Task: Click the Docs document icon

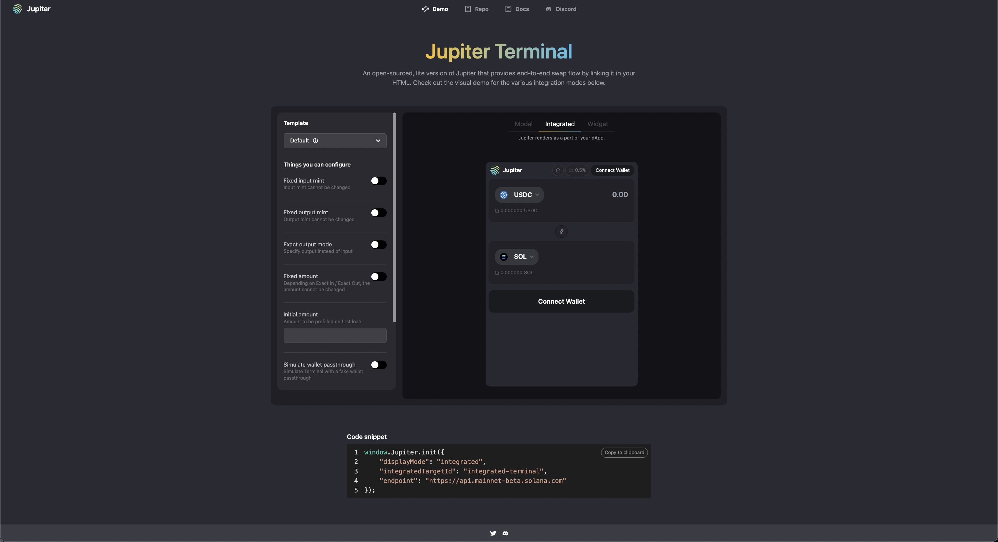Action: coord(508,9)
